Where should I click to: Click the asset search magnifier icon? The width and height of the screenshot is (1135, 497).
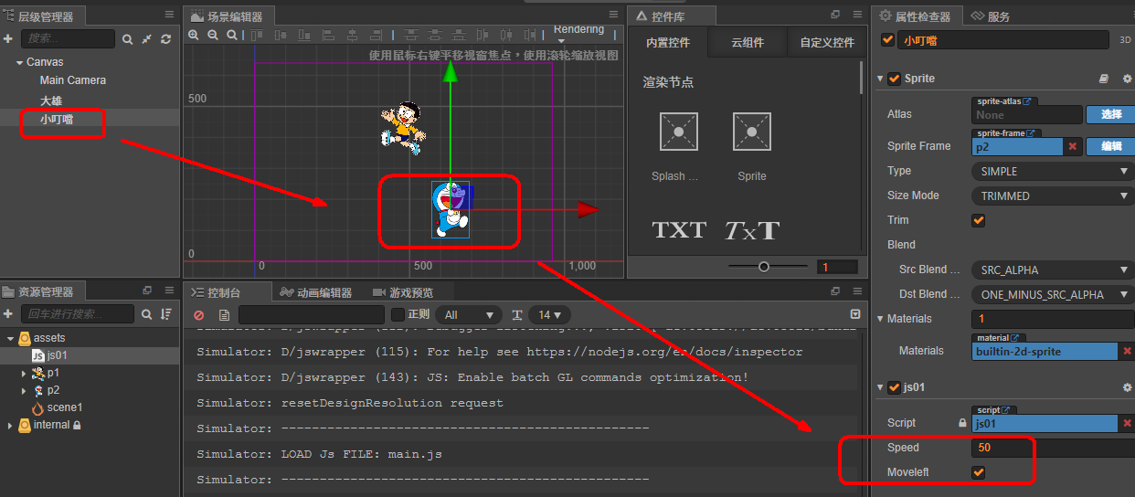146,313
